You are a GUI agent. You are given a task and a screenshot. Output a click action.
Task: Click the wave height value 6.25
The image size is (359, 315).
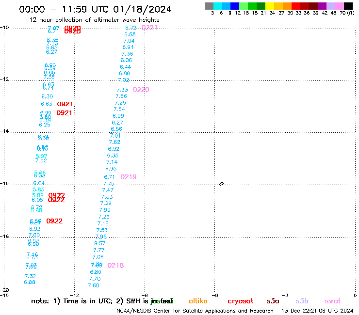pos(45,125)
